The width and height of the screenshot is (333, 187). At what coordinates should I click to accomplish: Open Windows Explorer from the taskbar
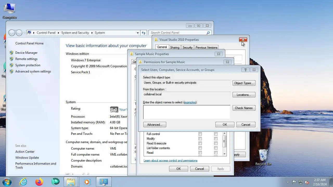coord(71,182)
